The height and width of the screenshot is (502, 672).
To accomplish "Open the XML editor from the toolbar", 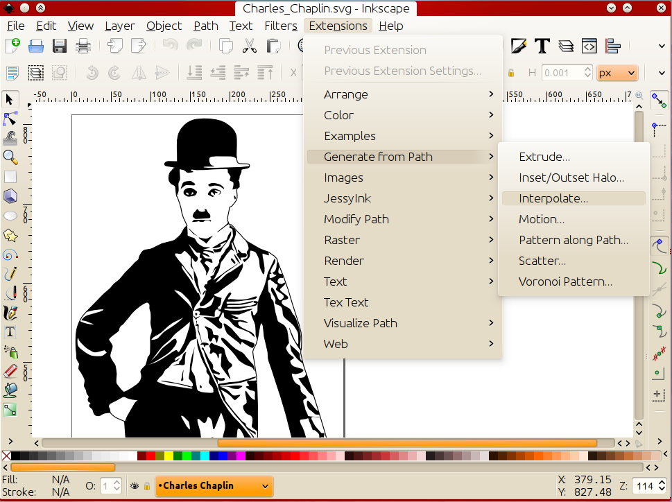I will point(589,46).
